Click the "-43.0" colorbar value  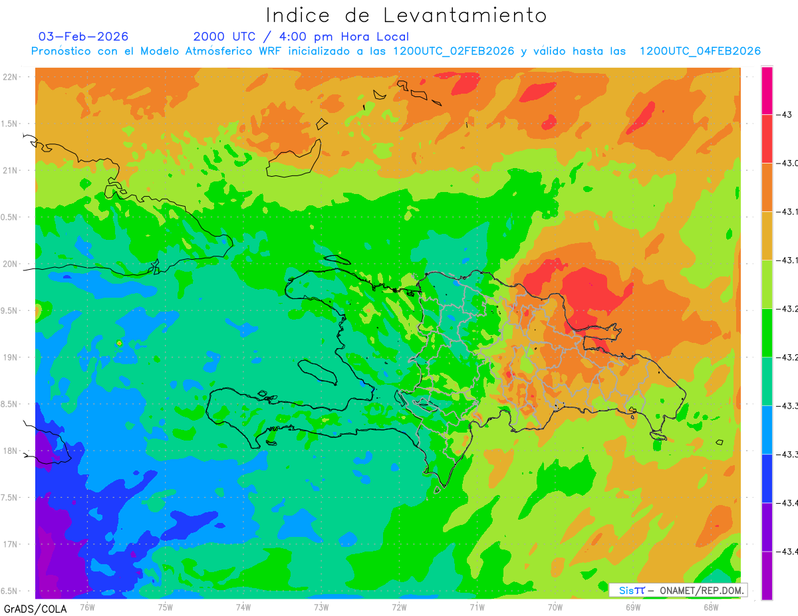[789, 163]
